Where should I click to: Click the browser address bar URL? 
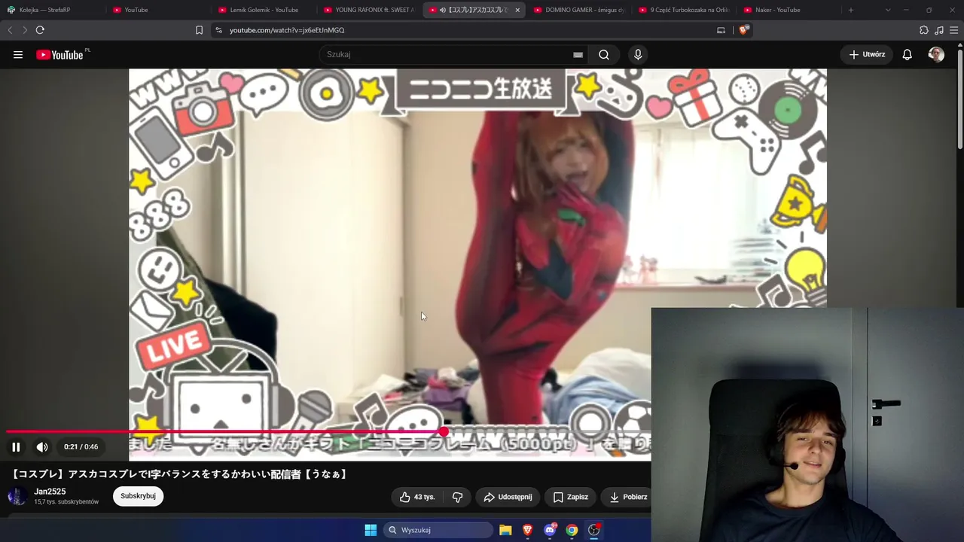click(287, 30)
